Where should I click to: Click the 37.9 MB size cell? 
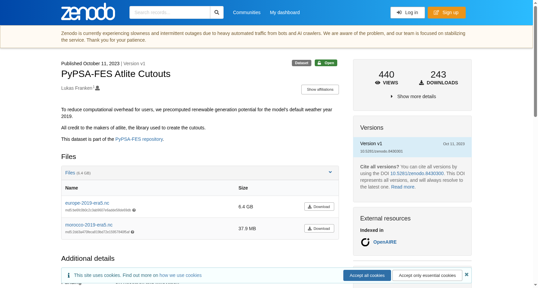coord(247,229)
